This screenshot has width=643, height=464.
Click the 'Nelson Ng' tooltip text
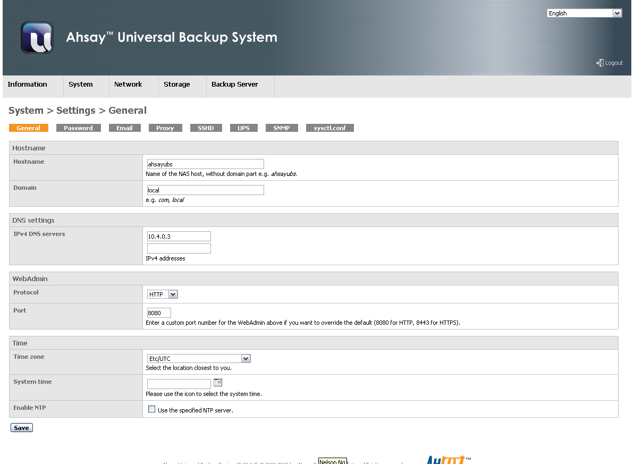pos(333,461)
